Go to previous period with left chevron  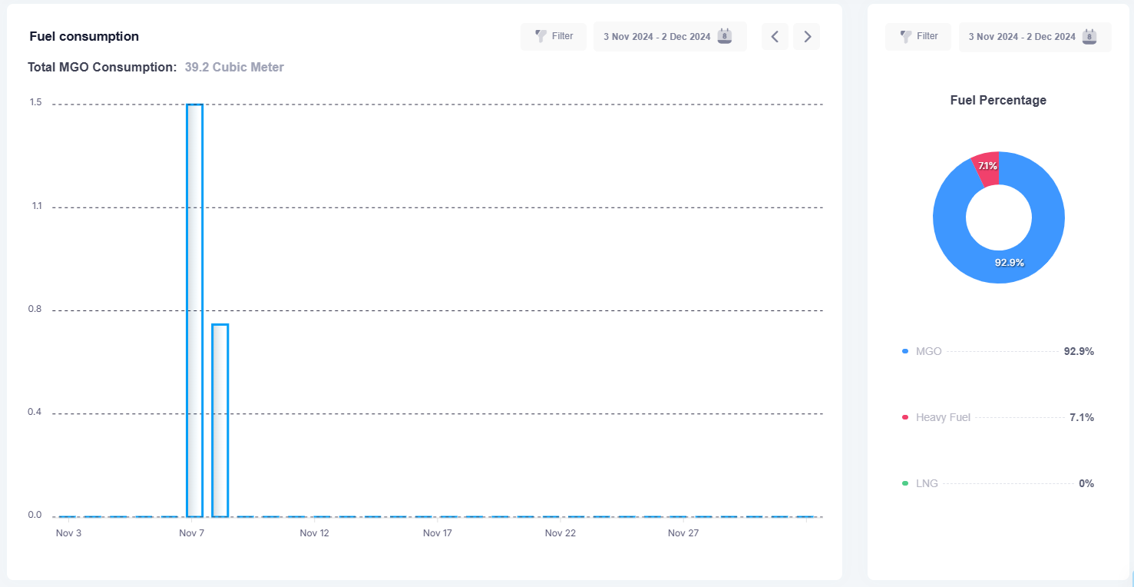click(775, 36)
